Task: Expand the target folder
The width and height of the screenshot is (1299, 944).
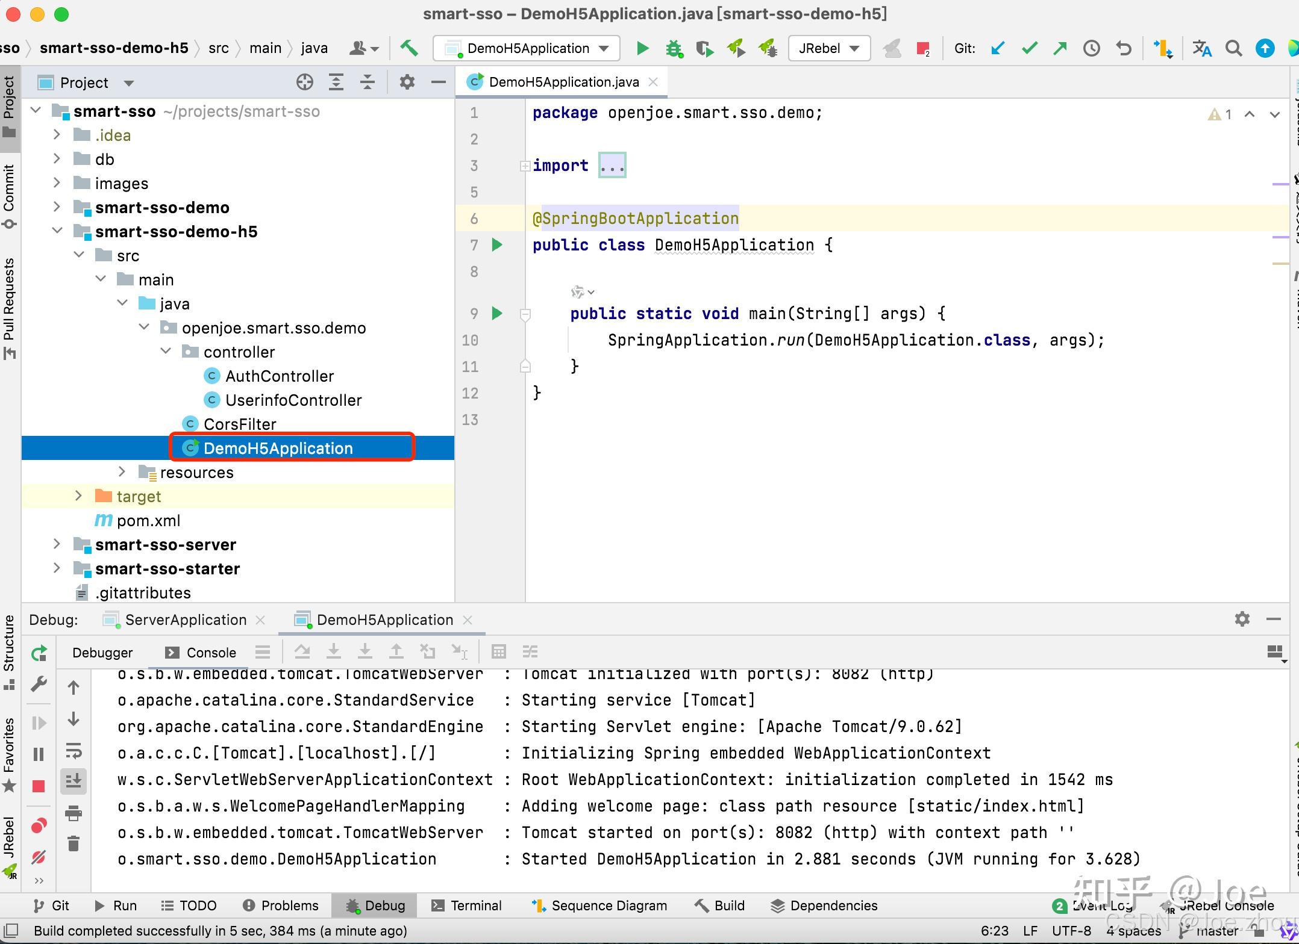Action: pyautogui.click(x=78, y=495)
